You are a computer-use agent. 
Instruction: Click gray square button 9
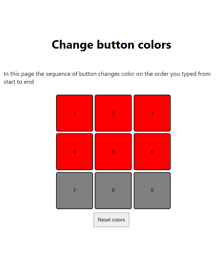[152, 191]
